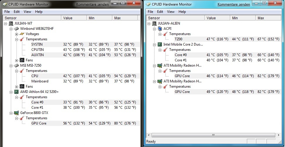
Task: Collapse the GeForce 8800 GTX node
Action: [x=11, y=113]
